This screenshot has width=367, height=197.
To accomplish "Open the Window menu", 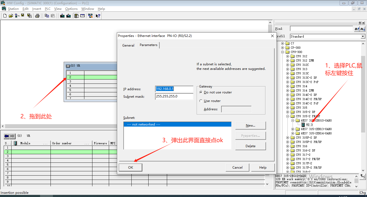I will pos(88,9).
